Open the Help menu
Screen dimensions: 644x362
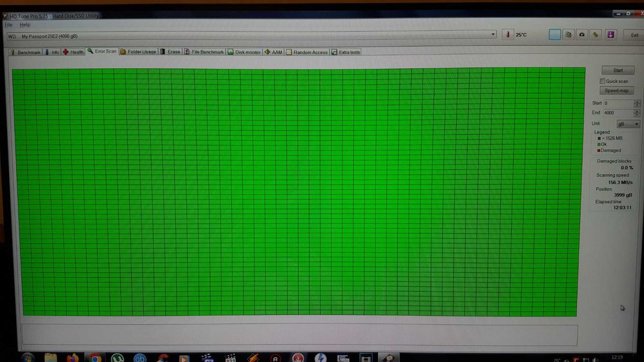(25, 24)
